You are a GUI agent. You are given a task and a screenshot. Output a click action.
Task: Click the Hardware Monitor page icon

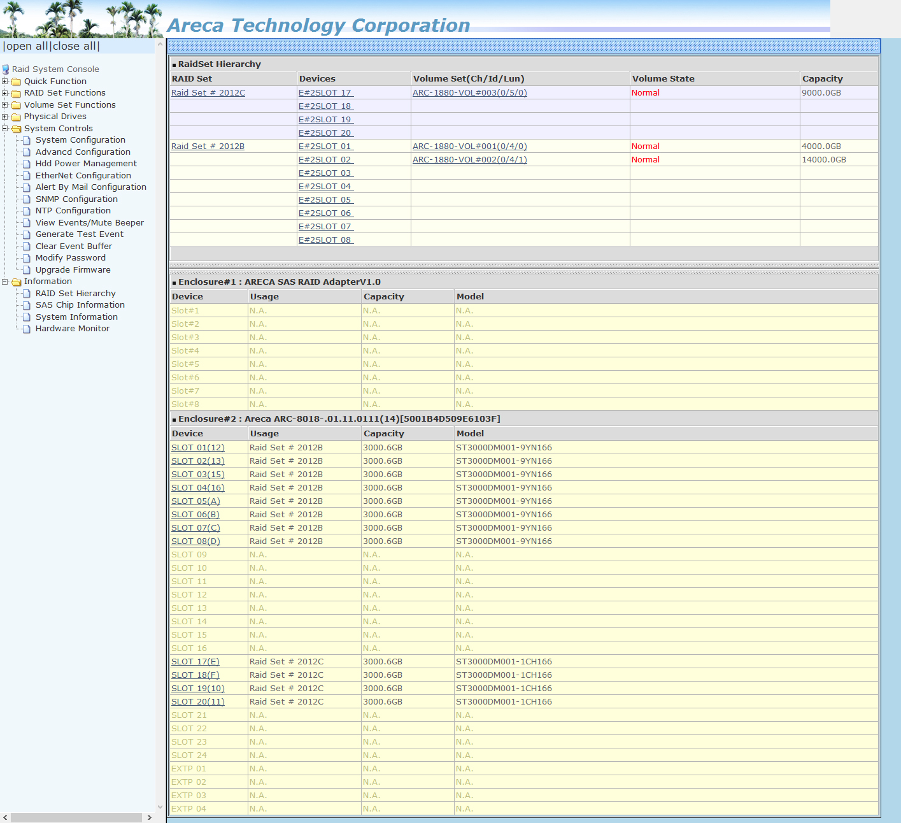pos(27,329)
